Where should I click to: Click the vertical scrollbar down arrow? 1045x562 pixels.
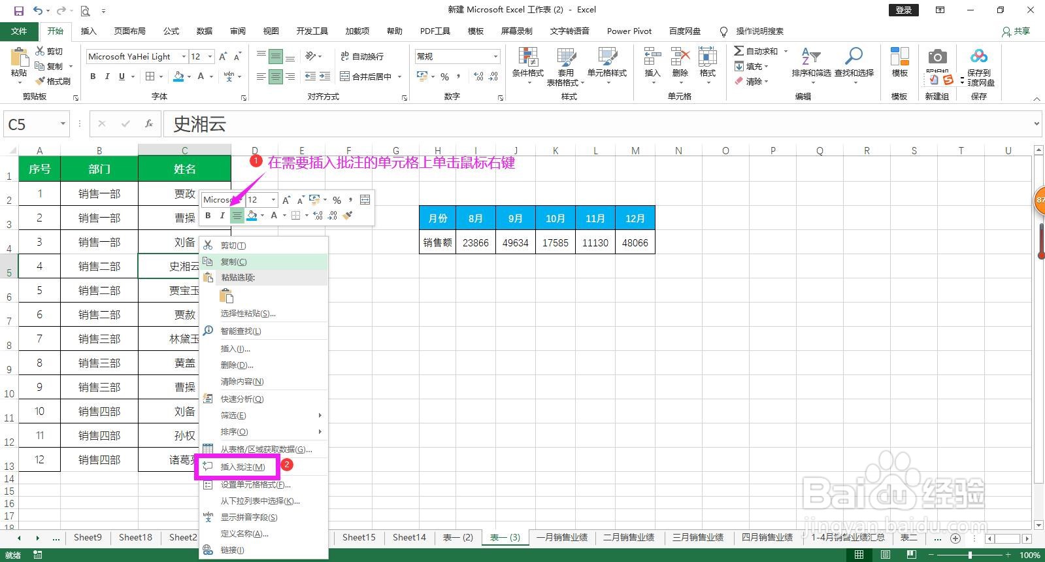pyautogui.click(x=1038, y=525)
